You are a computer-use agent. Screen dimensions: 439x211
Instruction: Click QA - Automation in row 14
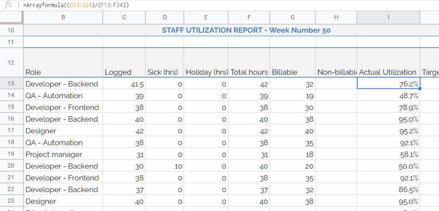pyautogui.click(x=63, y=95)
